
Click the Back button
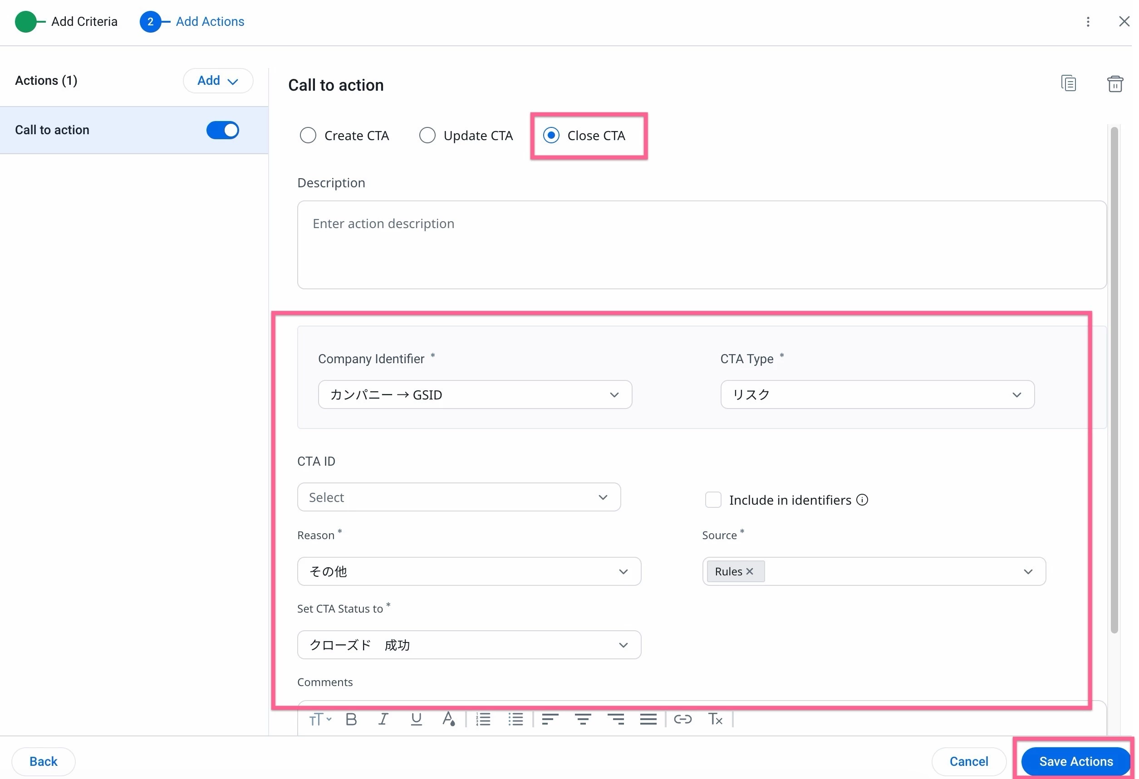[x=44, y=761]
